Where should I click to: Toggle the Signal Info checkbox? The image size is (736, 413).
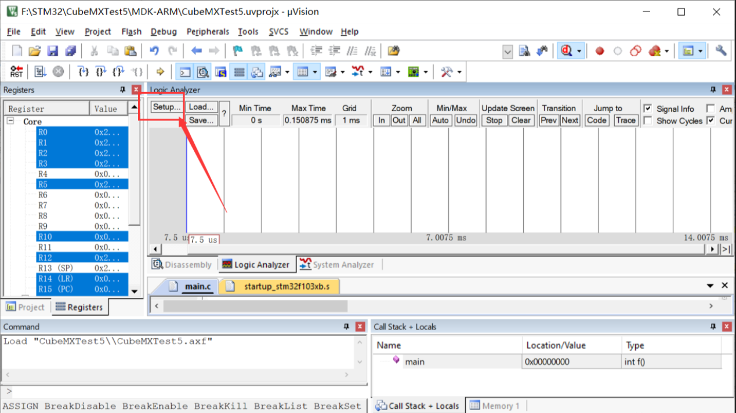coord(648,108)
